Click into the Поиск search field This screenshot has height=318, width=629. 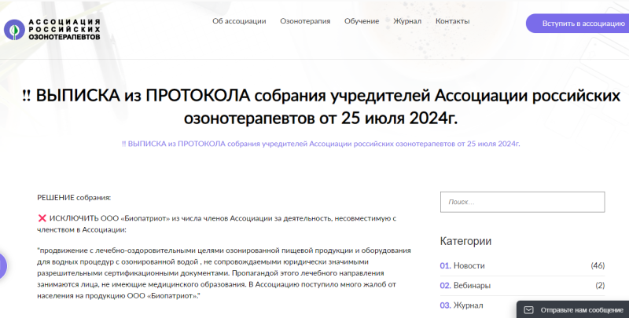(522, 202)
